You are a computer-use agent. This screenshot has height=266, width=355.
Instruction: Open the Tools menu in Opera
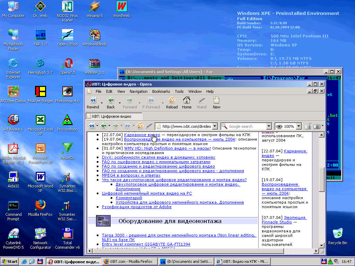tap(179, 91)
